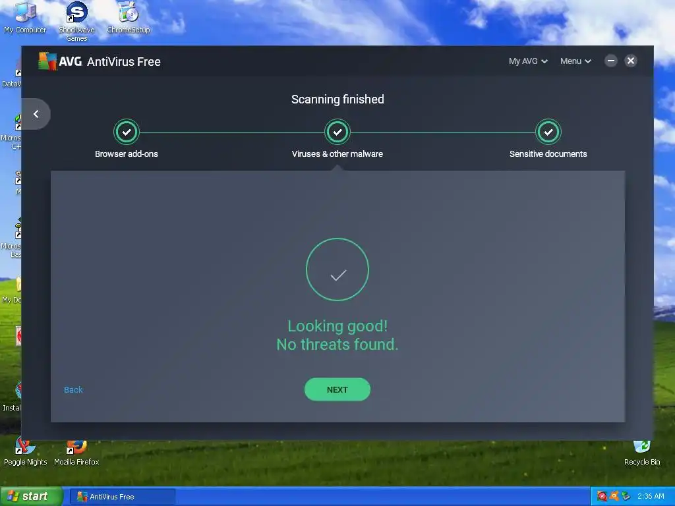Viewport: 675px width, 506px height.
Task: Select the Viruses & other malware checkmark
Action: click(x=337, y=132)
